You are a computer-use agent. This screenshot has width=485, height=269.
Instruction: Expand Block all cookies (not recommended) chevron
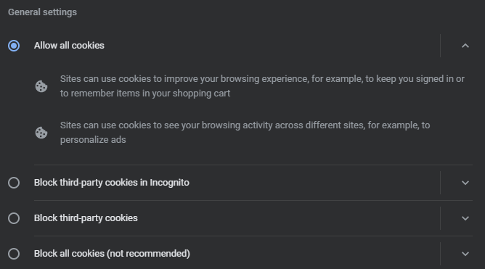(x=465, y=254)
